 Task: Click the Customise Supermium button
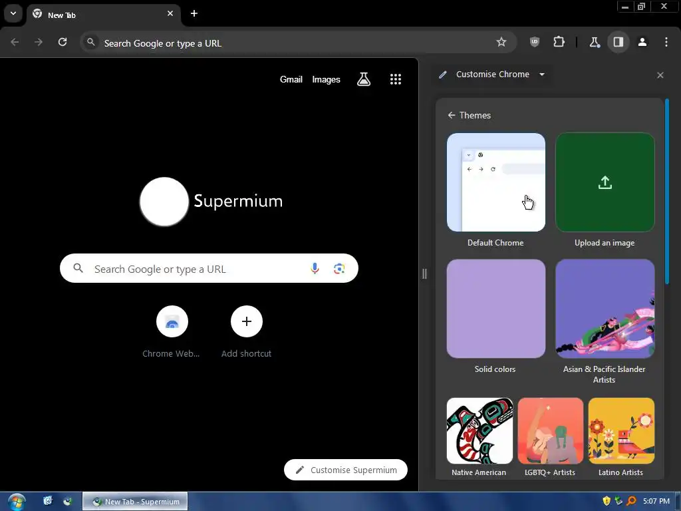(x=346, y=470)
